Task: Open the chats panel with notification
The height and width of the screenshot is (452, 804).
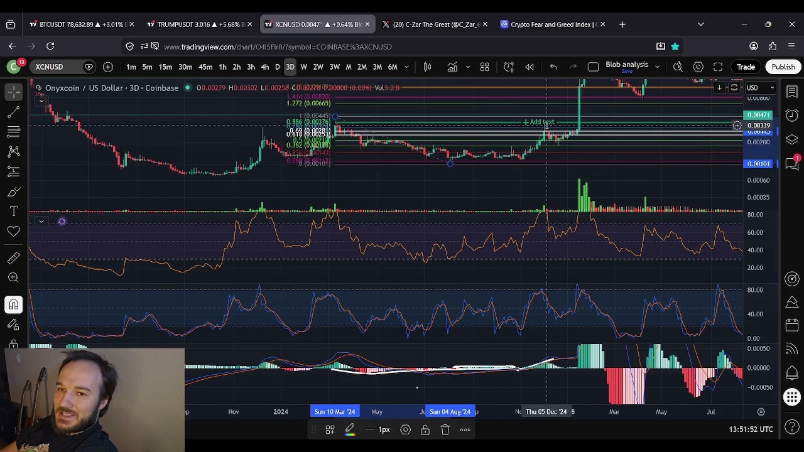Action: 792,163
